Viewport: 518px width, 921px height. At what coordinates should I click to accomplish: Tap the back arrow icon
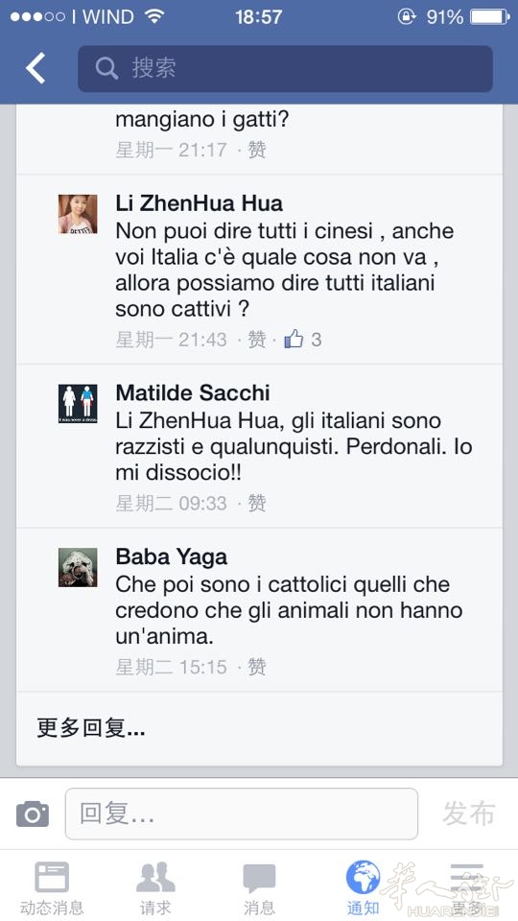35,68
